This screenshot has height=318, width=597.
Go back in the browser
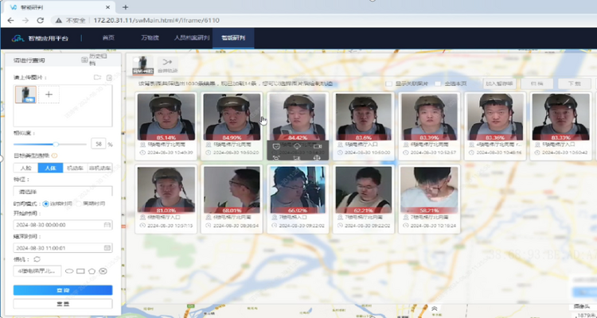(x=10, y=20)
